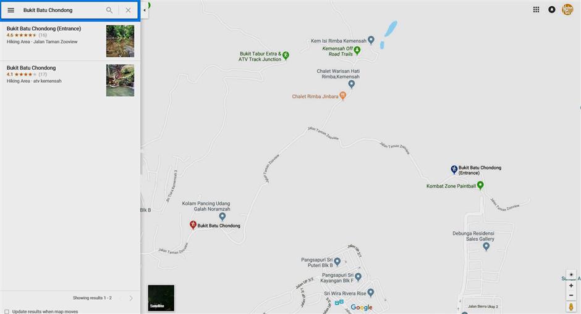Switch to Satellite view thumbnail
Image resolution: width=581 pixels, height=314 pixels.
pyautogui.click(x=161, y=298)
